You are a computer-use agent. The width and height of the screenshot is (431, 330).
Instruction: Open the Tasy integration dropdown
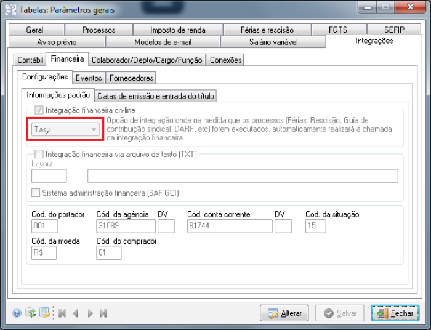94,129
